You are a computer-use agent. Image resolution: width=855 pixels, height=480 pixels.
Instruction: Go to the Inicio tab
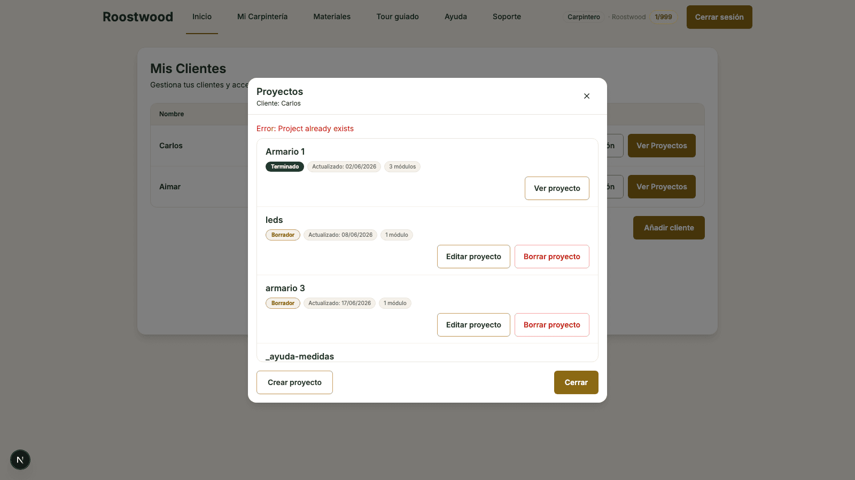(202, 17)
